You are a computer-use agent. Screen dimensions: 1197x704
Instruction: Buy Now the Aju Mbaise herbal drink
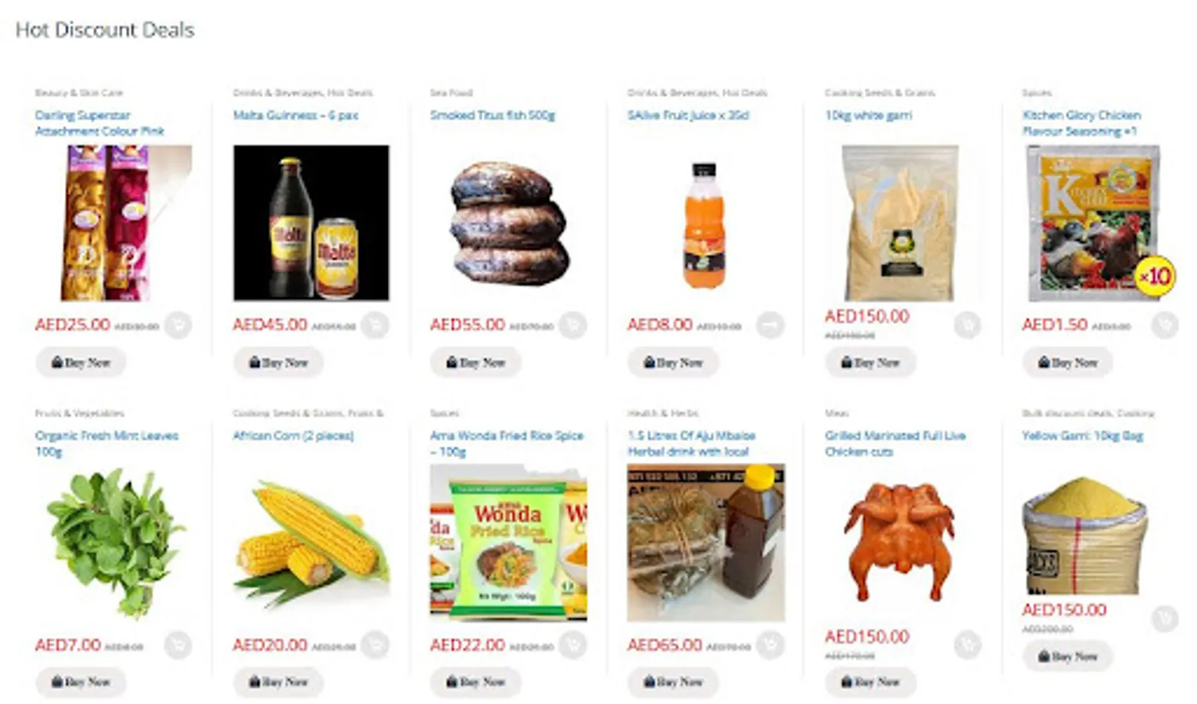[x=673, y=682]
